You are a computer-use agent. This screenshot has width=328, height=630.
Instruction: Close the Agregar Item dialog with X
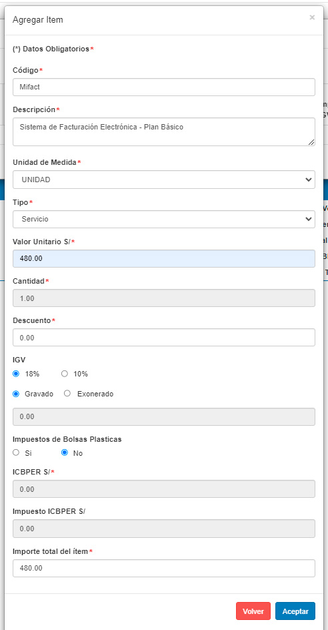[312, 17]
